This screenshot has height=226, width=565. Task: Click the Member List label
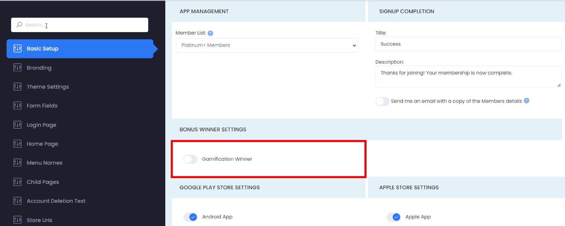(191, 33)
